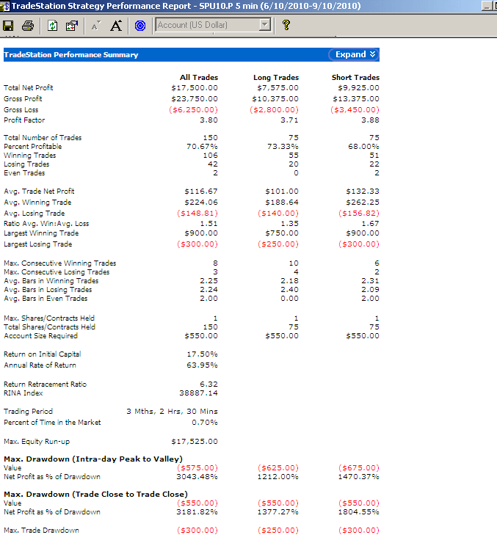Select the Avg. Winning Trade value $224.06

tap(201, 202)
